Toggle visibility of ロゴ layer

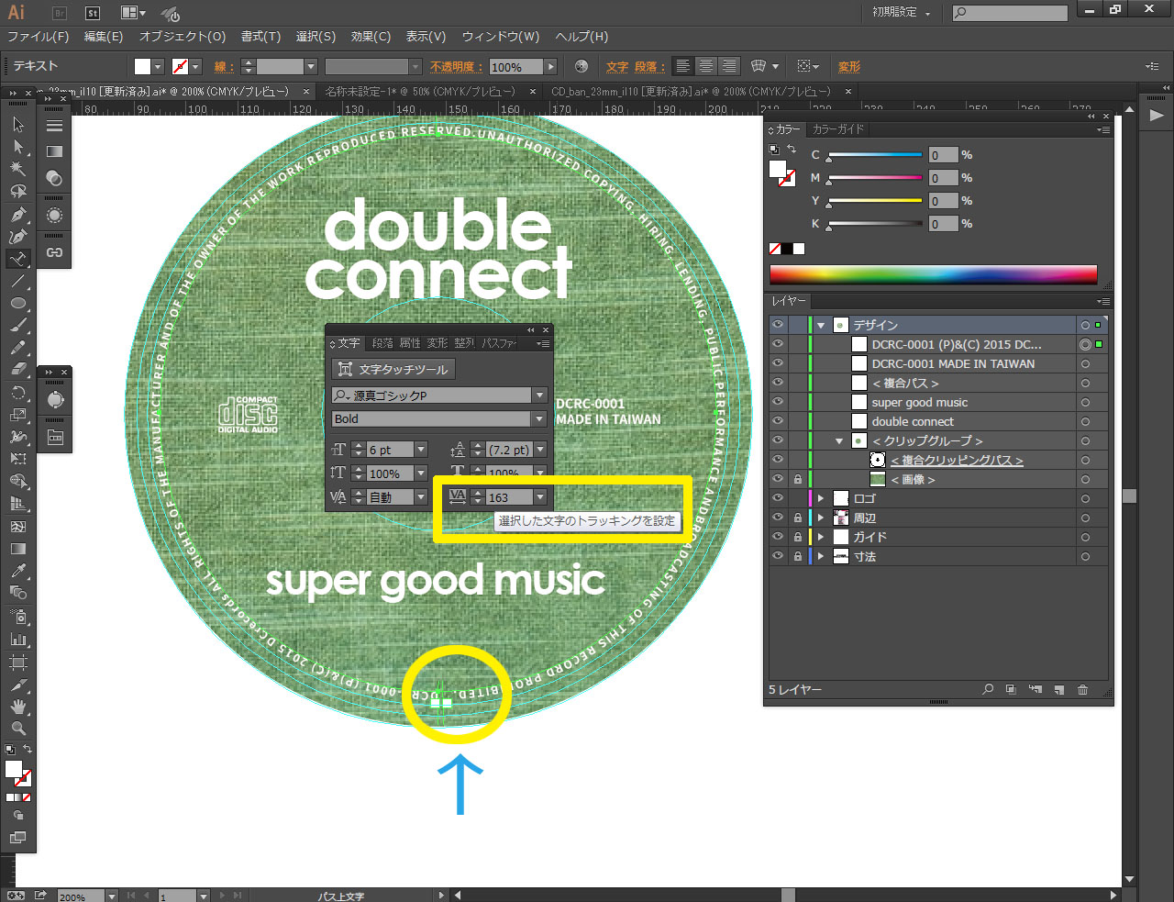click(x=778, y=498)
